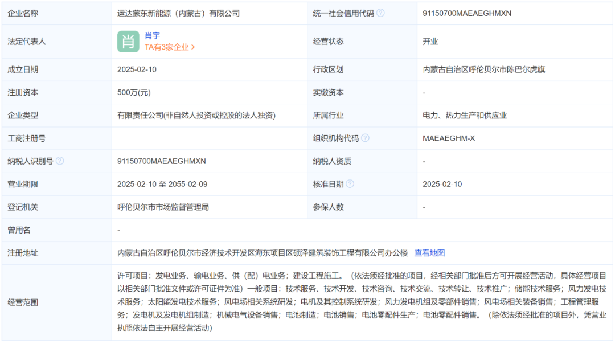Select the credit code value next to 统一社会信用代码

[467, 13]
